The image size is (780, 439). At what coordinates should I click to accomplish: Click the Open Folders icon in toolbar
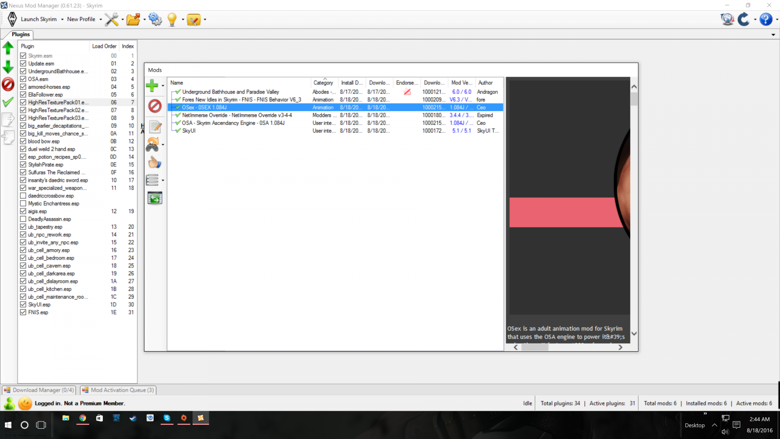point(134,20)
